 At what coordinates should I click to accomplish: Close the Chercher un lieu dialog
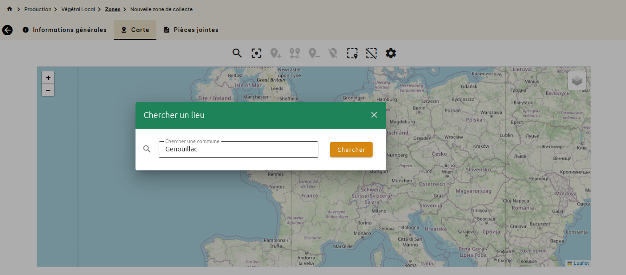[x=374, y=115]
